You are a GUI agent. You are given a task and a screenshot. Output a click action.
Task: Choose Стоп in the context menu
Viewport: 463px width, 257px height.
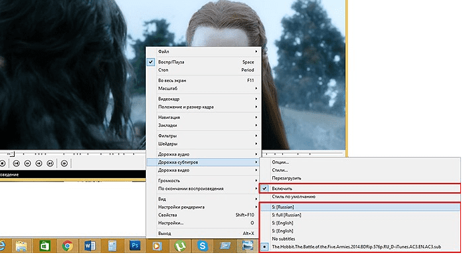(203, 70)
